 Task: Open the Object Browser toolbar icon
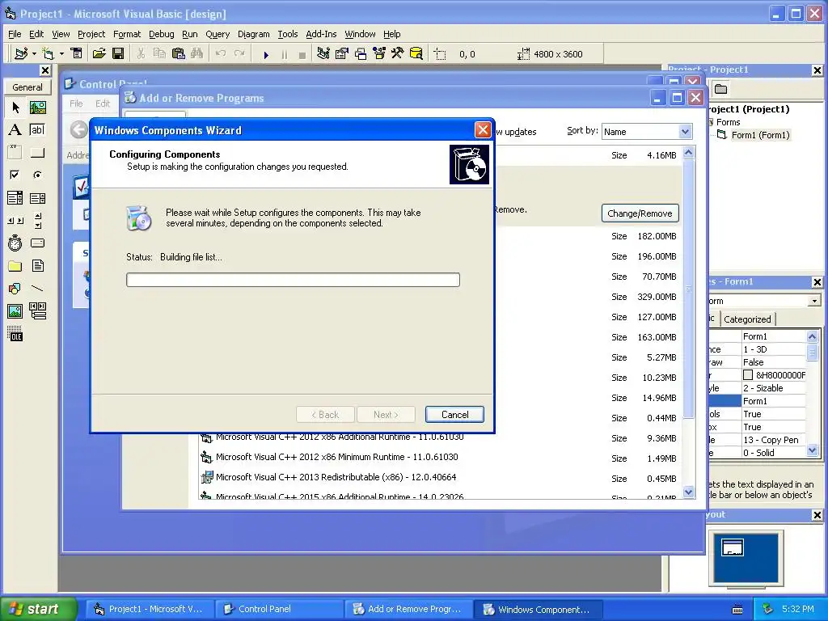pyautogui.click(x=379, y=53)
